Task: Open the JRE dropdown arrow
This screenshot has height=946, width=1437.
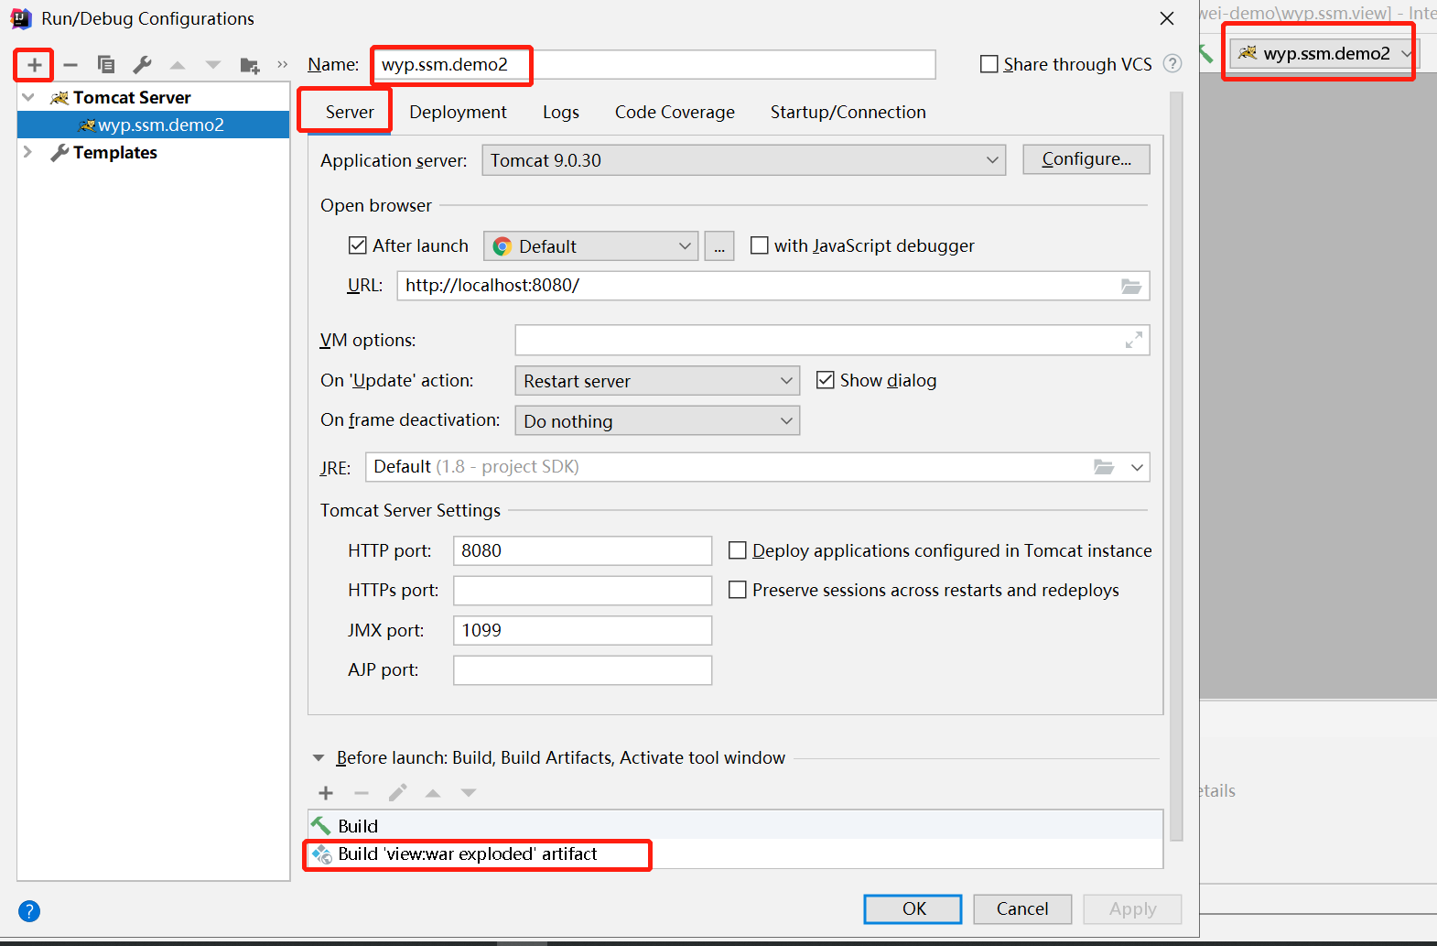Action: (x=1137, y=467)
